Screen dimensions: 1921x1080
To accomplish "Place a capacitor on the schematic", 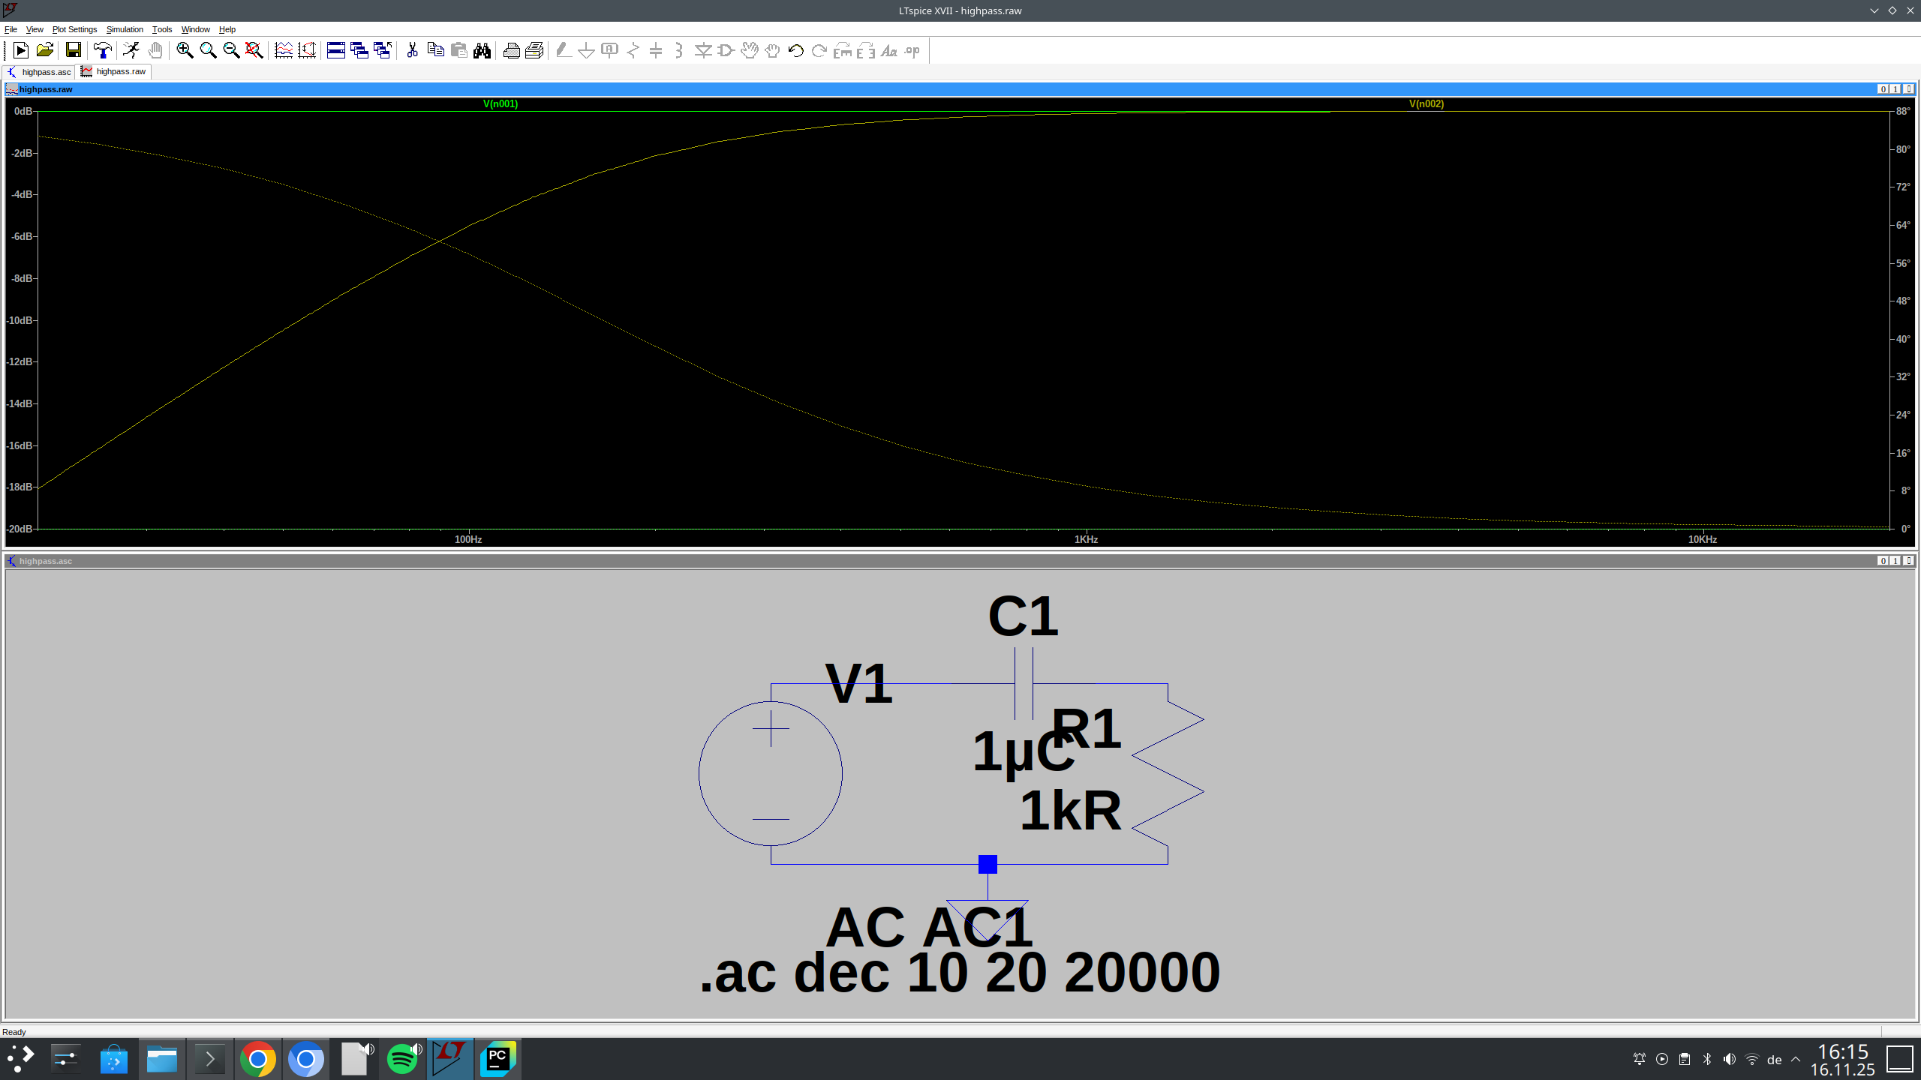I will [657, 50].
